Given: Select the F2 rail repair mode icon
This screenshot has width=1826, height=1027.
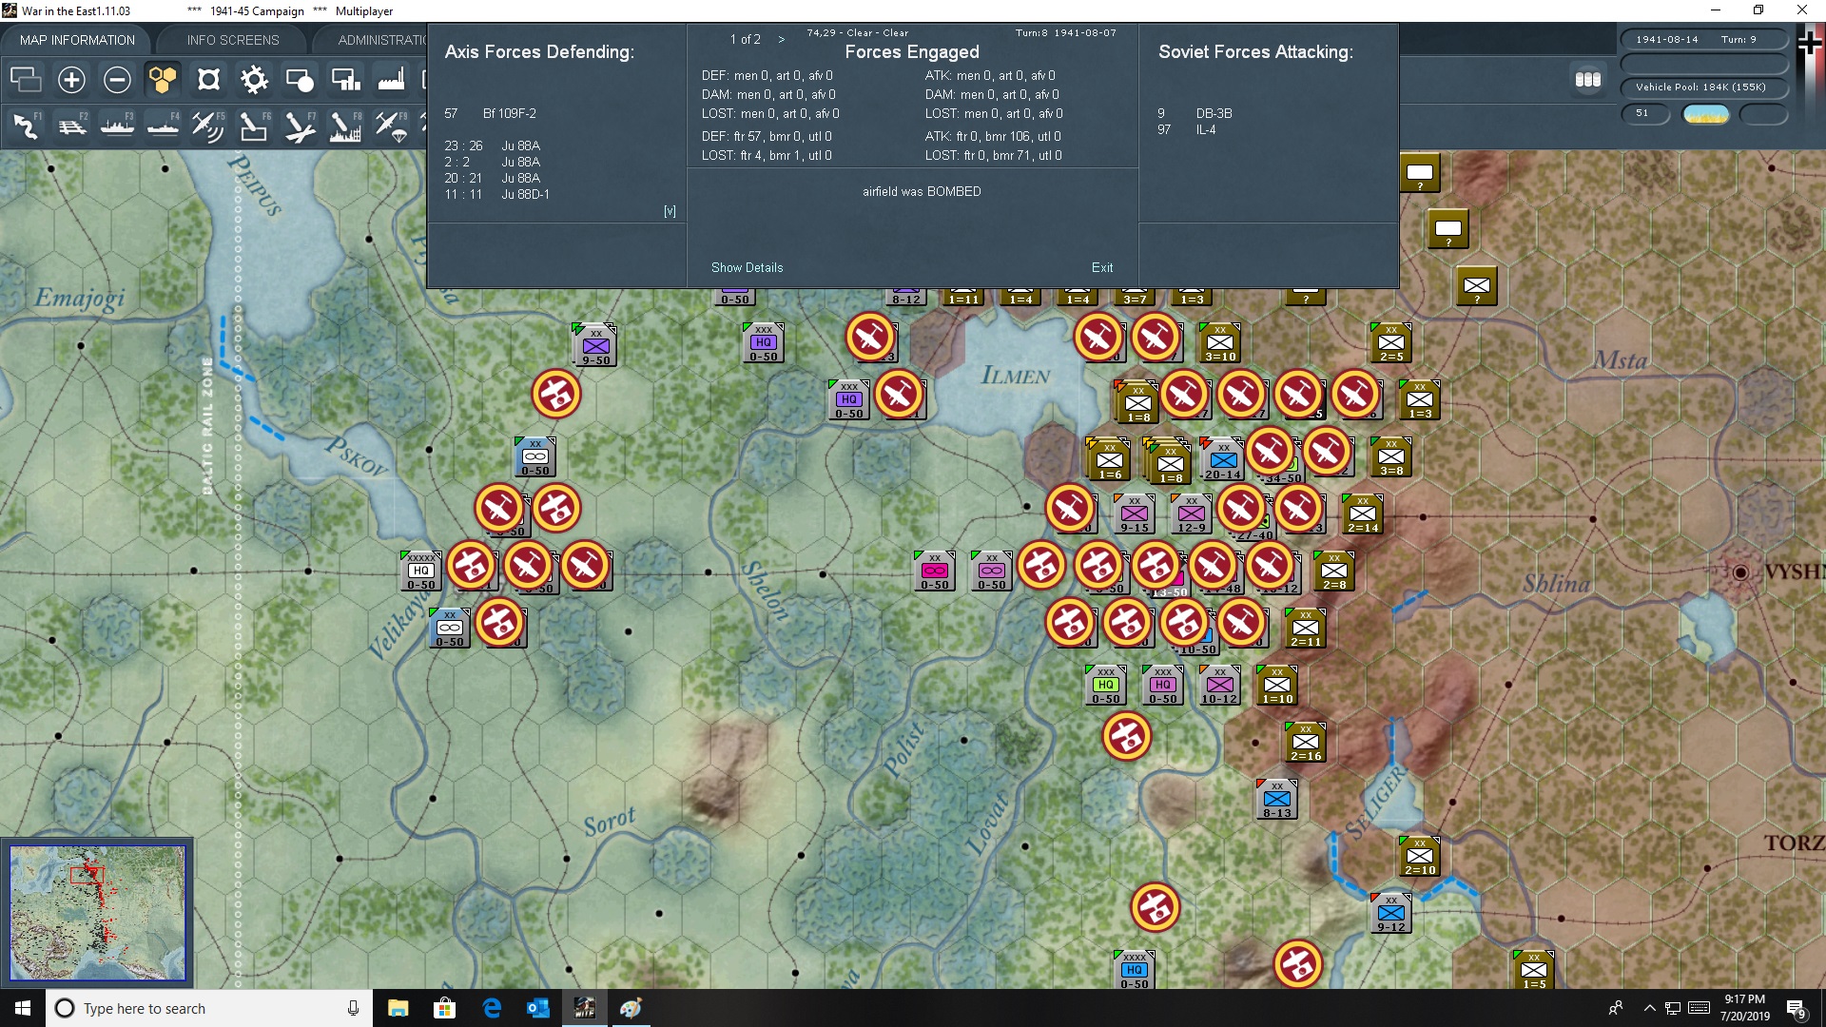Looking at the screenshot, I should [x=70, y=126].
